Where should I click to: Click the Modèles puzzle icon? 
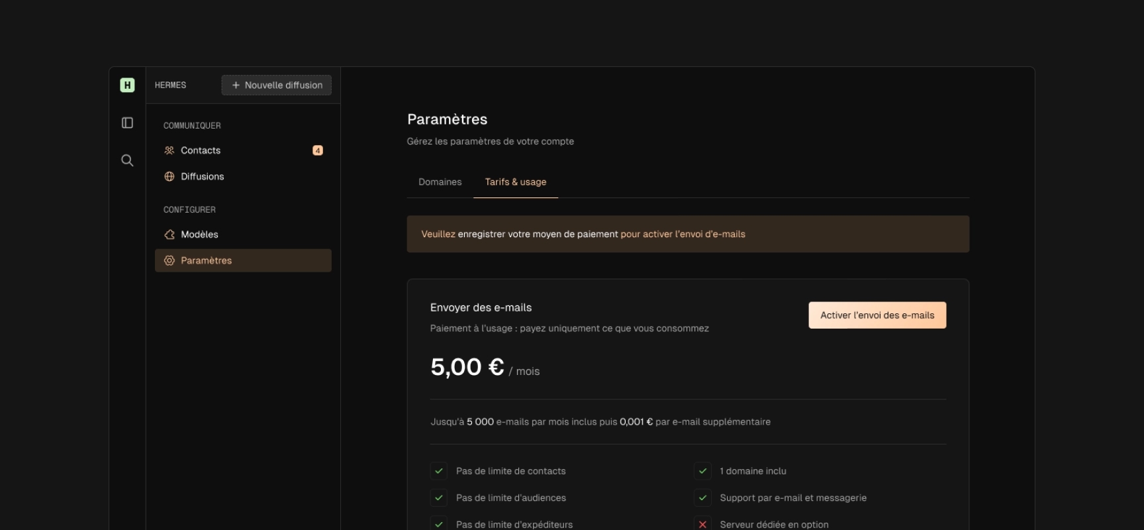[169, 235]
